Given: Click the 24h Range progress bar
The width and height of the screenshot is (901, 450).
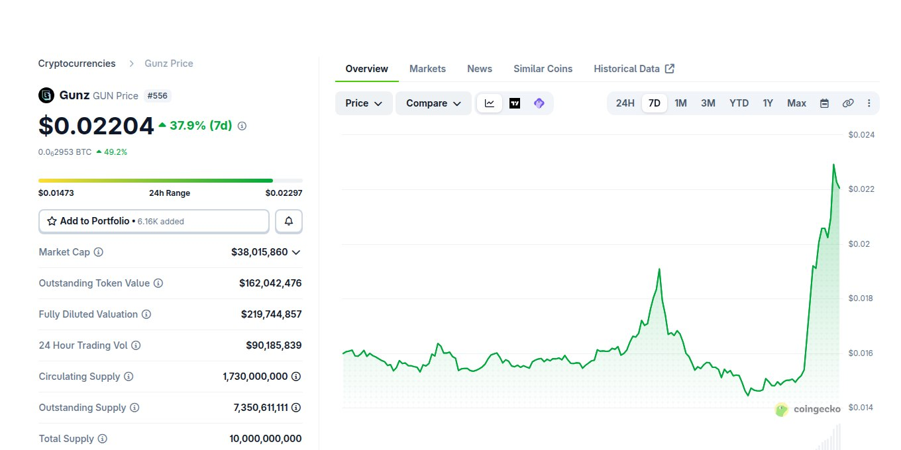Looking at the screenshot, I should pos(170,180).
